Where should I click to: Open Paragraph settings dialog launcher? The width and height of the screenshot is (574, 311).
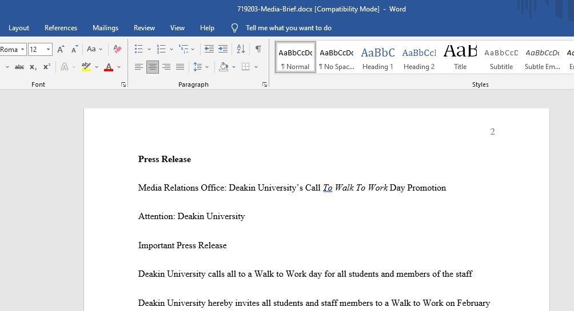click(x=264, y=85)
